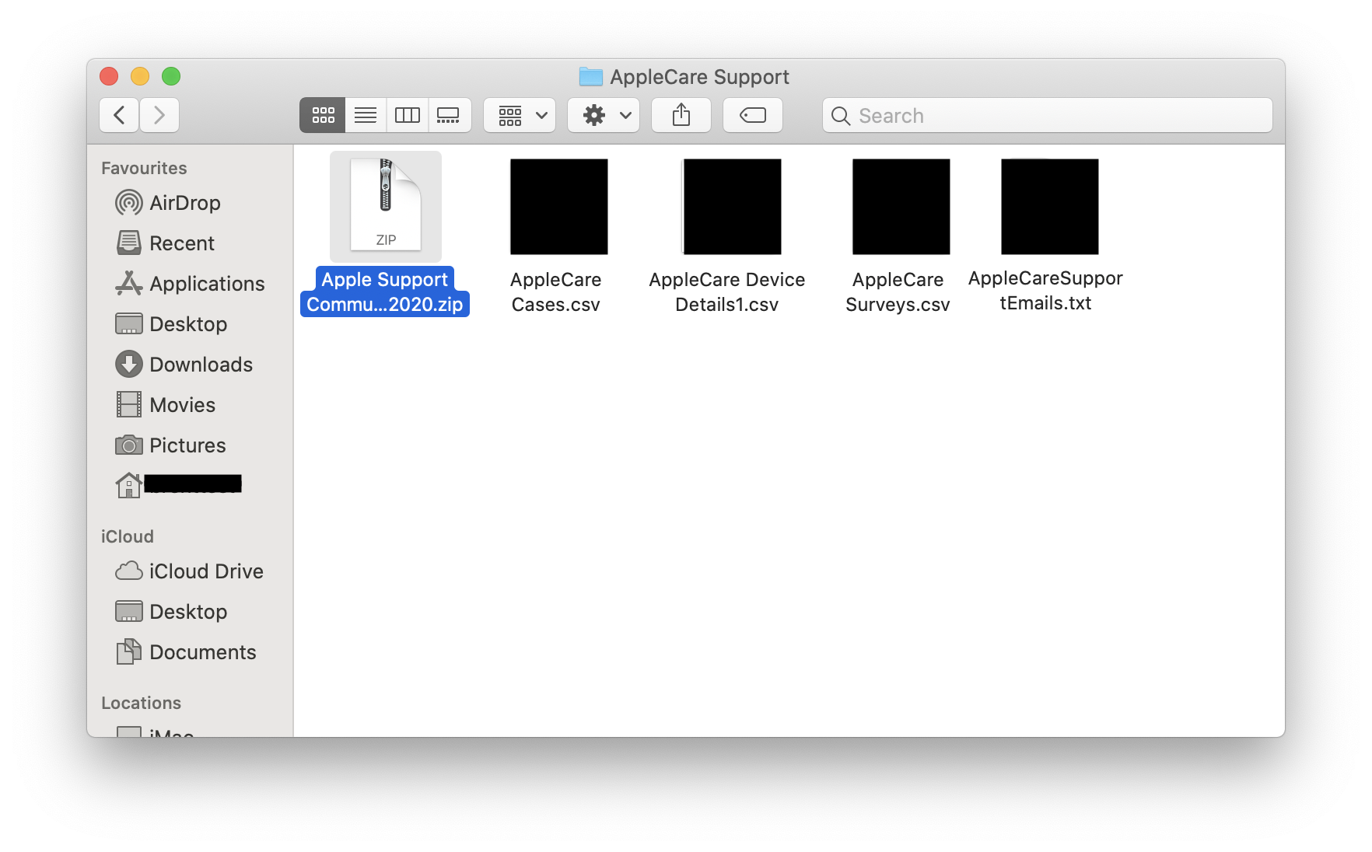
Task: Open Documents under iCloud
Action: [186, 652]
